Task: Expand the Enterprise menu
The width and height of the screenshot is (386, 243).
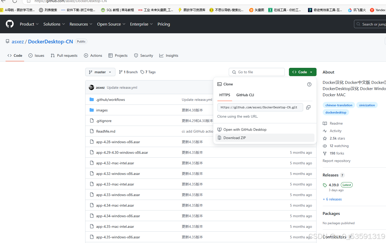Action: [x=141, y=24]
